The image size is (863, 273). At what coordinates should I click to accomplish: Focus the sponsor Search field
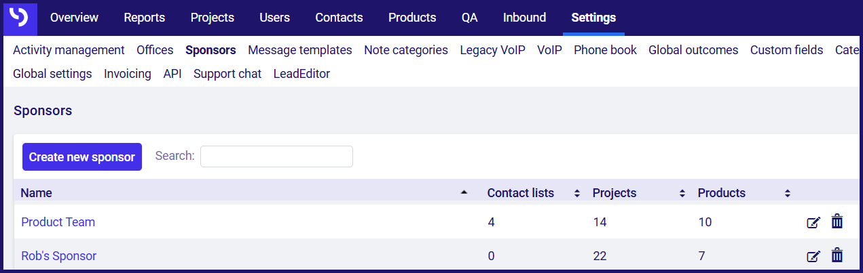point(276,156)
